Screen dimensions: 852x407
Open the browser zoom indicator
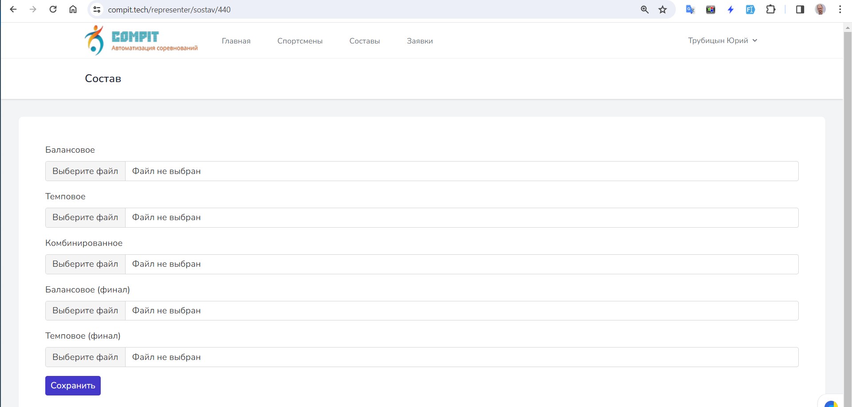(645, 9)
